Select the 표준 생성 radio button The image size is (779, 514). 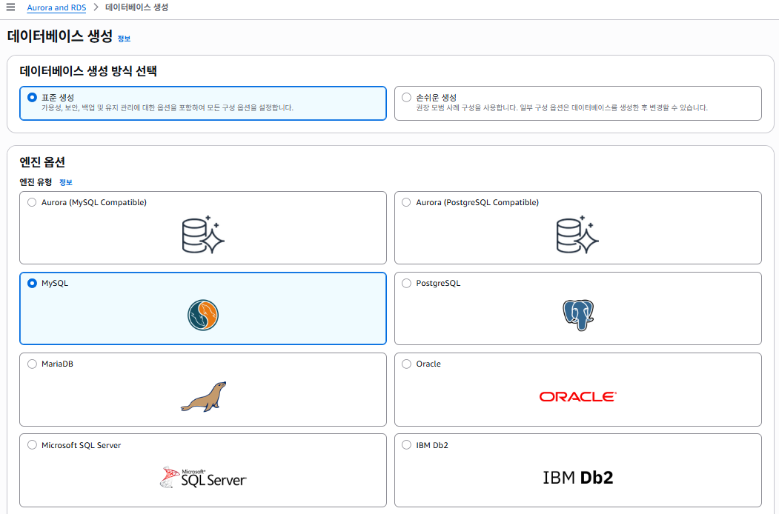[x=33, y=97]
